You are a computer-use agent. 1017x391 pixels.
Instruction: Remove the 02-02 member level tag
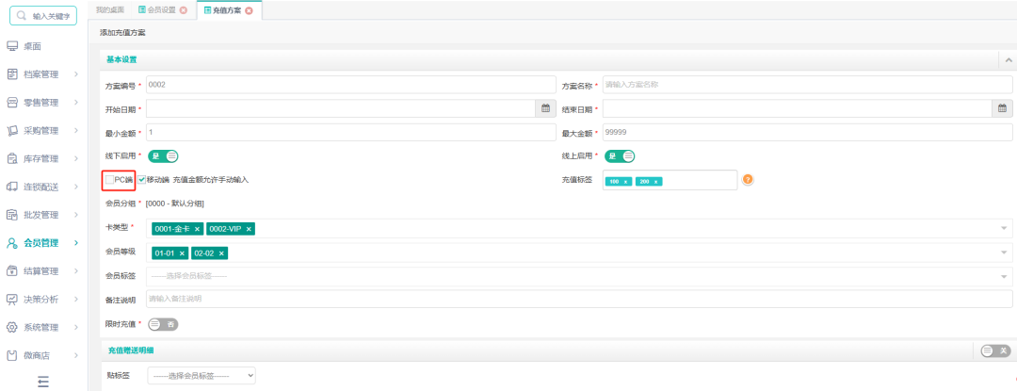click(x=221, y=253)
